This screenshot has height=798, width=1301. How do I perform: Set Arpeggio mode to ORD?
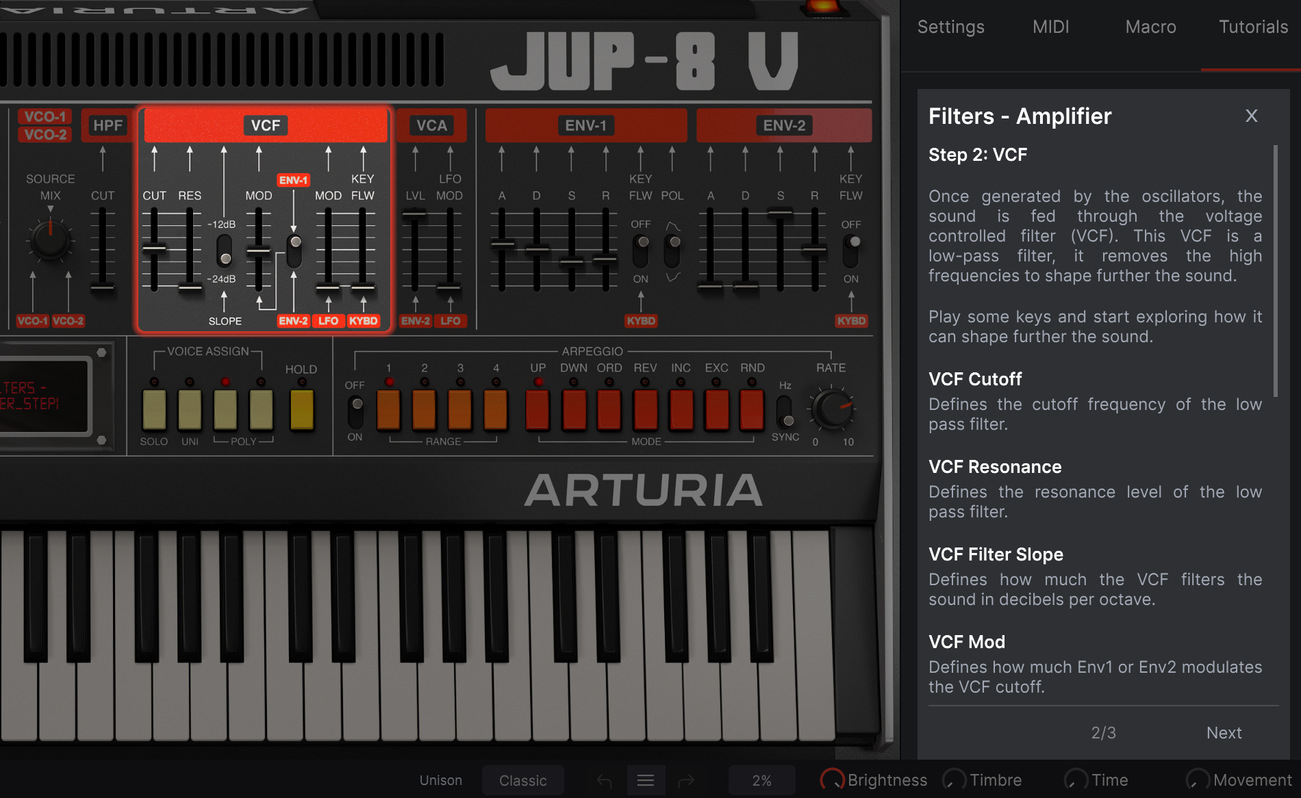(x=609, y=410)
